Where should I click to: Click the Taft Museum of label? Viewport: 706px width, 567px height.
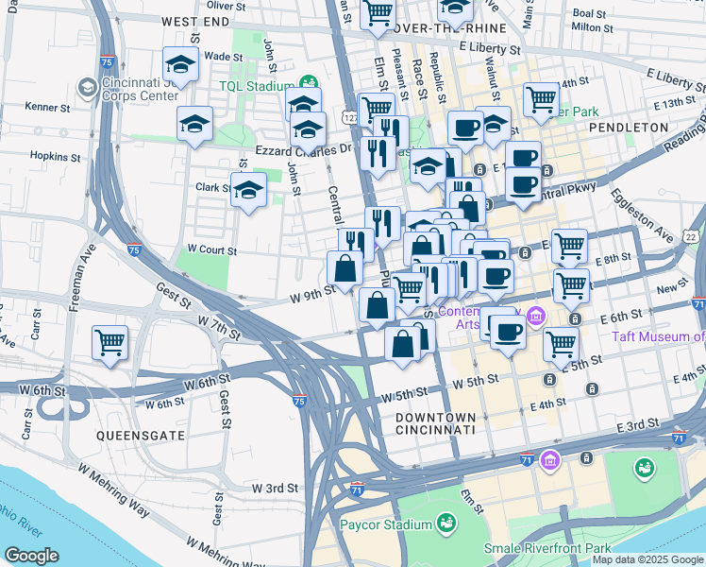658,336
